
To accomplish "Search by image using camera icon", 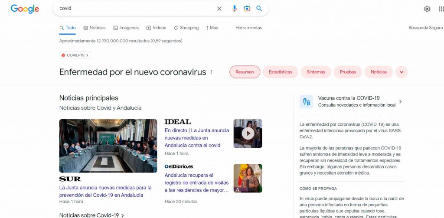I will [x=247, y=9].
